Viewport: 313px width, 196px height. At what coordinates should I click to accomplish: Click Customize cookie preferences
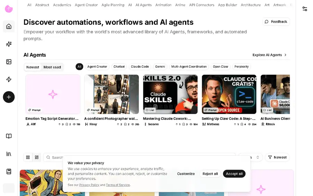(186, 174)
